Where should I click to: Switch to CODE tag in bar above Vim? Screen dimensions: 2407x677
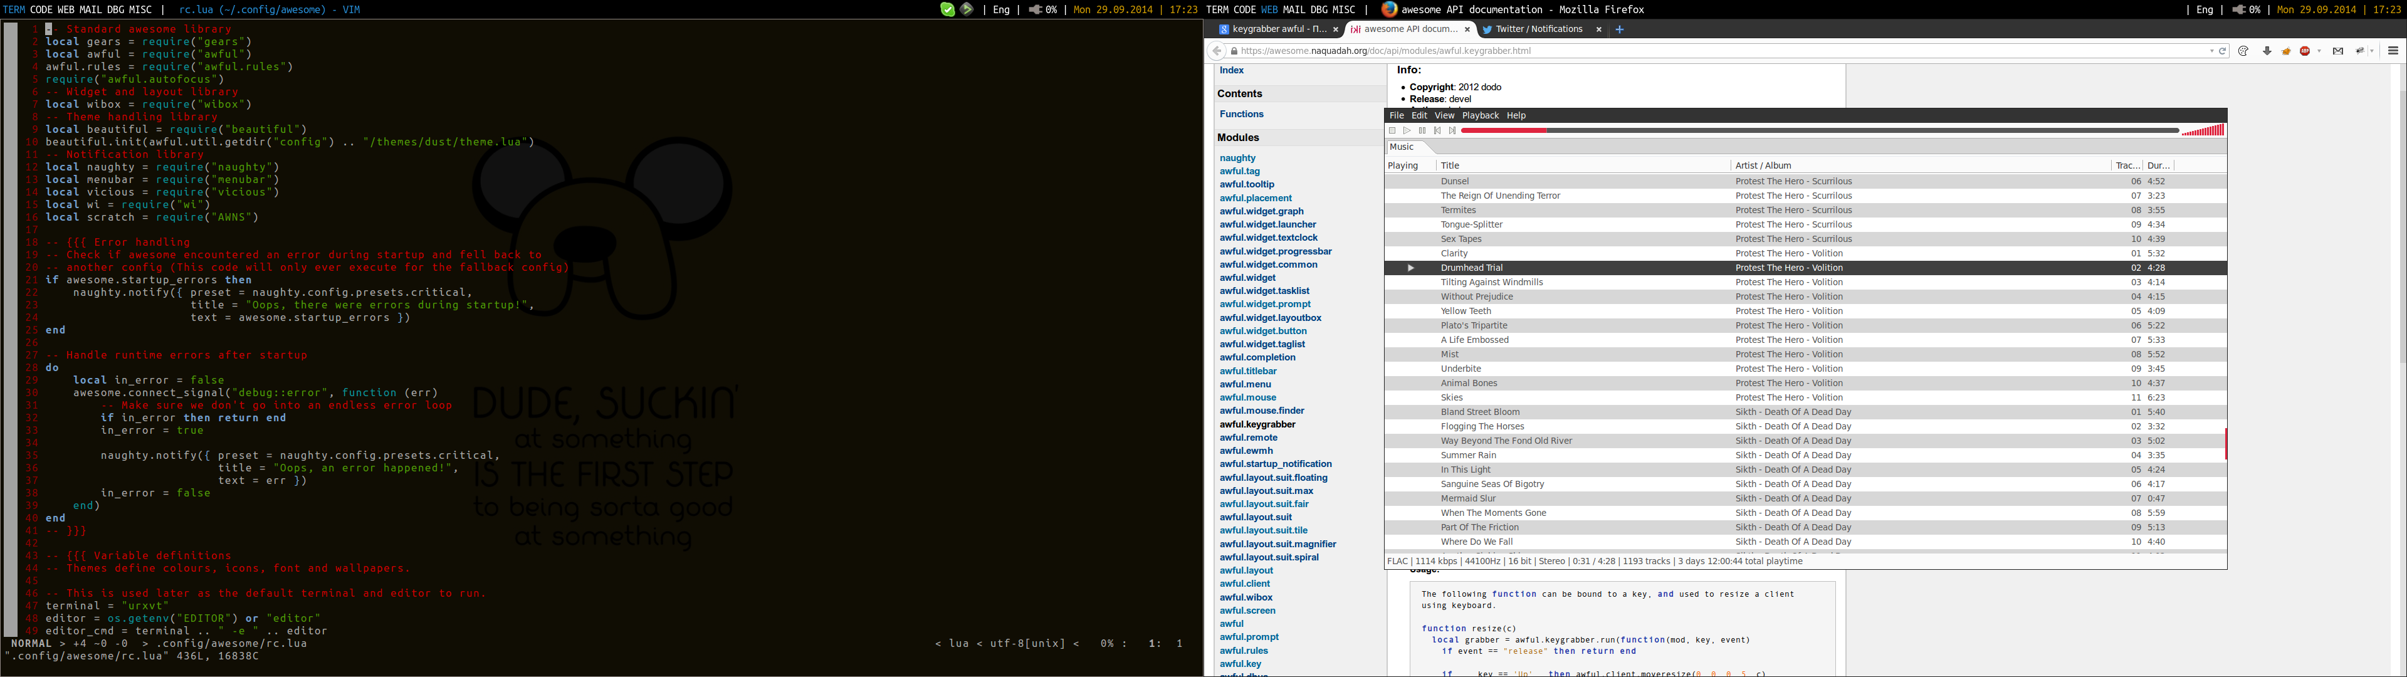coord(41,9)
